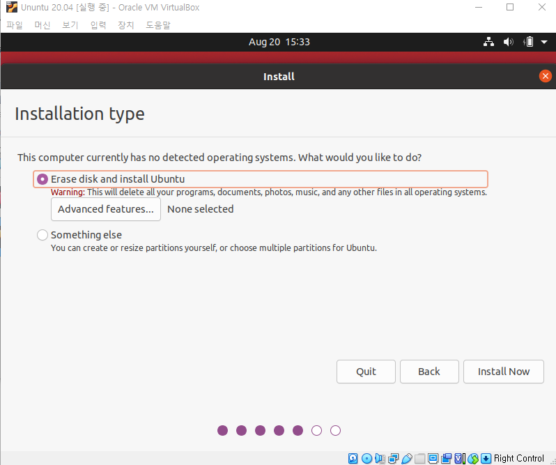Open the 입력 menu
The height and width of the screenshot is (465, 556).
[98, 25]
